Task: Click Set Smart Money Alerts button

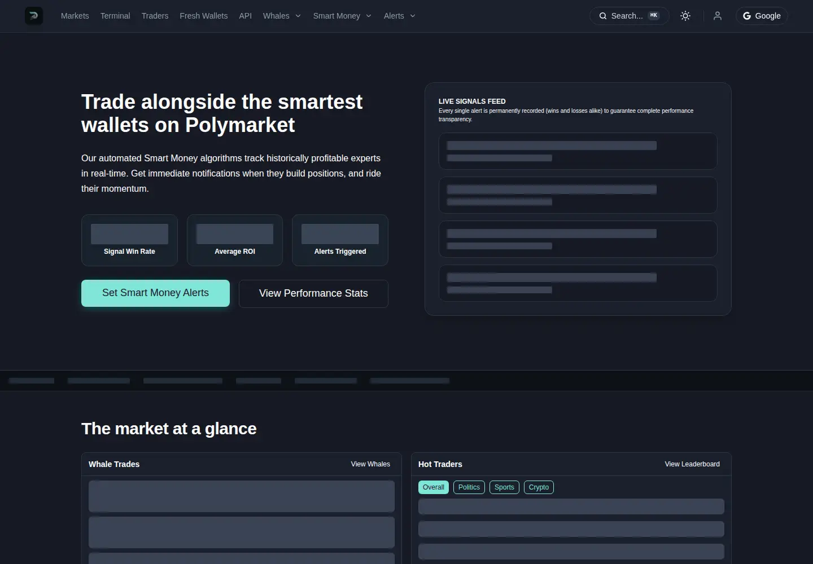Action: (x=155, y=293)
